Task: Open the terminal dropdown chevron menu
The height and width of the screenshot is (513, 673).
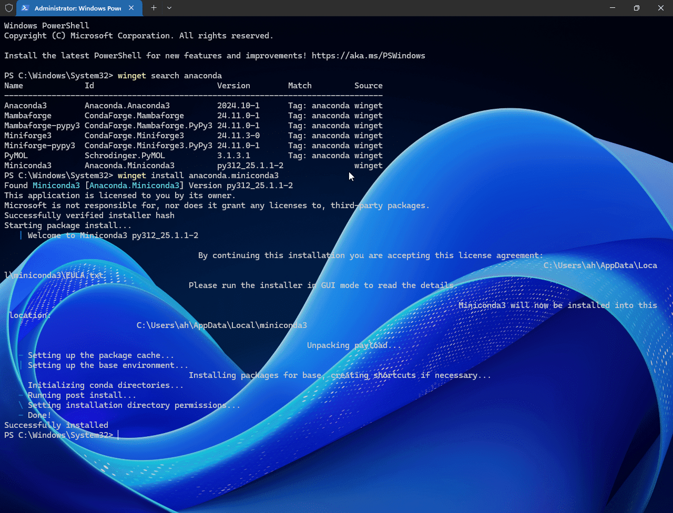Action: click(x=168, y=8)
